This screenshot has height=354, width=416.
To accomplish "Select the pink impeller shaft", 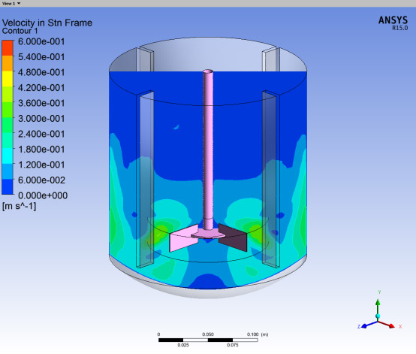I will [x=208, y=149].
